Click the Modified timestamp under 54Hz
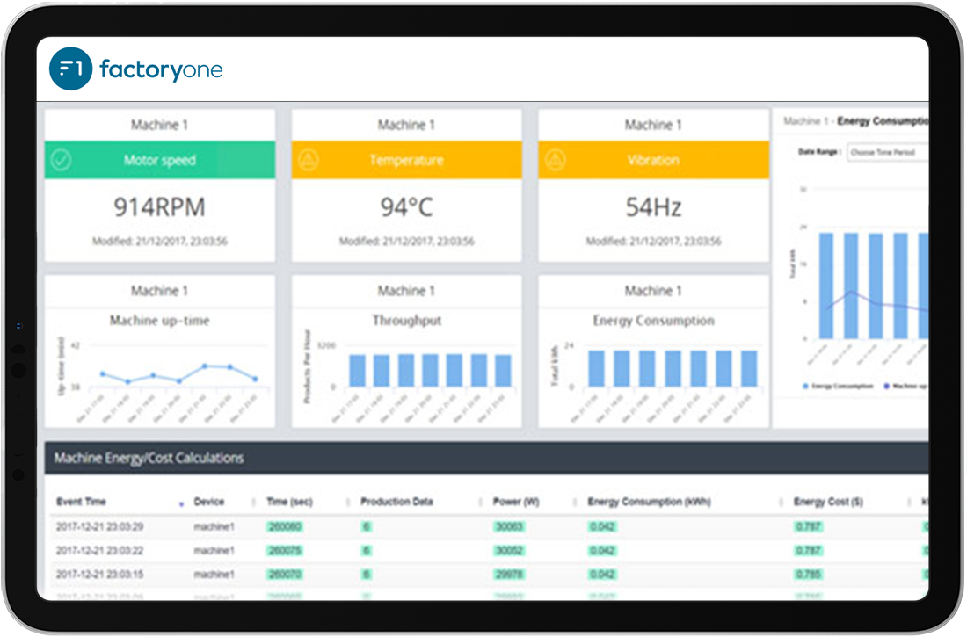Image resolution: width=967 pixels, height=637 pixels. coord(654,241)
